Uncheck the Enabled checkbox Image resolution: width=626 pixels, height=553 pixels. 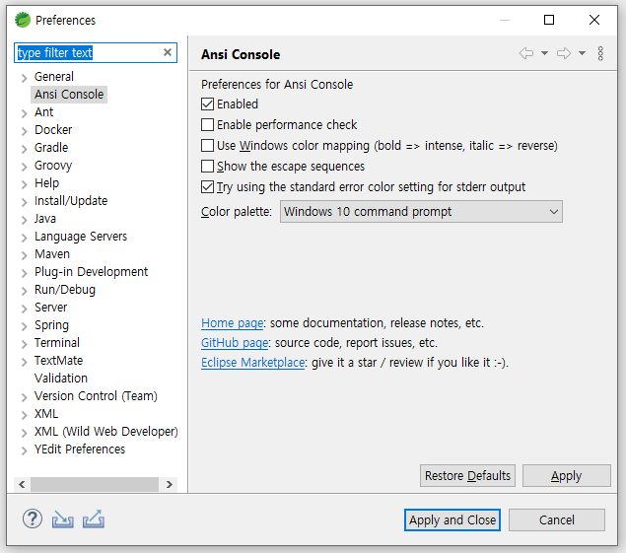[x=207, y=104]
